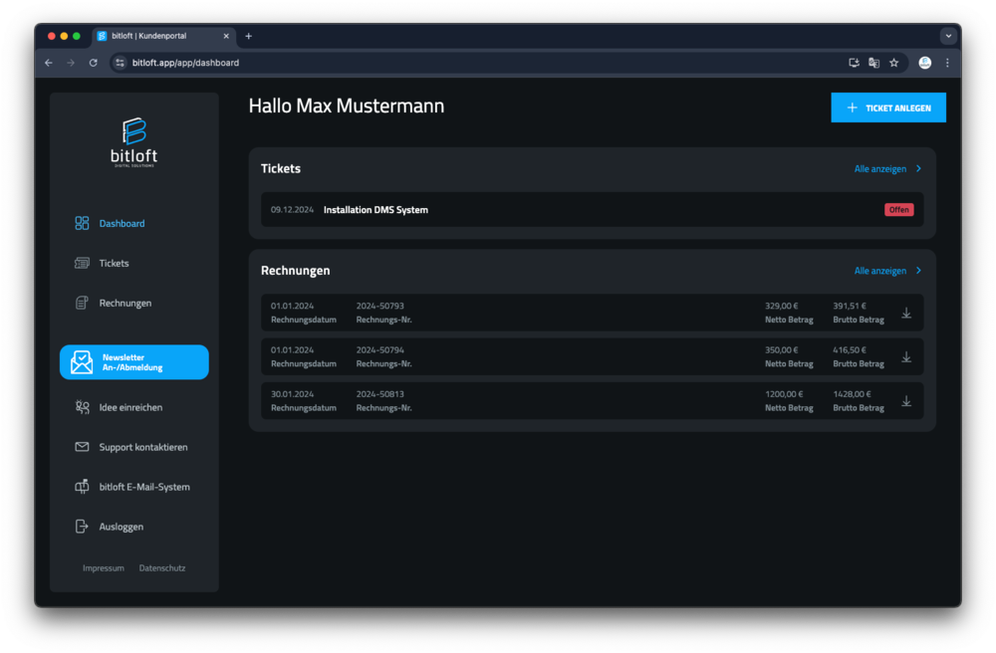996x653 pixels.
Task: Bookmark page with the star icon
Action: (894, 63)
